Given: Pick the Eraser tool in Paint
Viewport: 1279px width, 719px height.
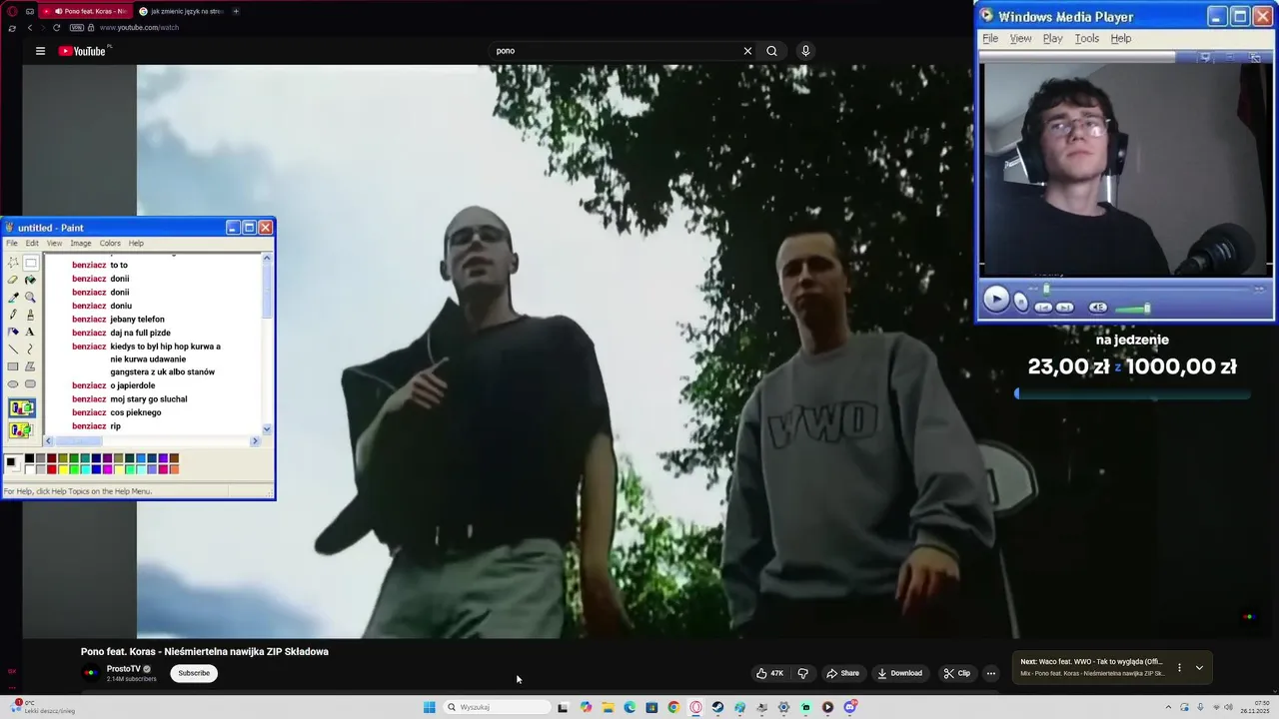Looking at the screenshot, I should click(x=13, y=280).
